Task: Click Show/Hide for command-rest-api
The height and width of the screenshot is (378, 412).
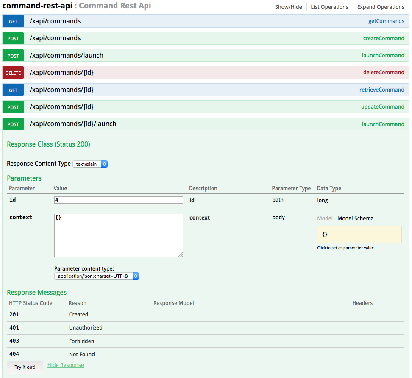Action: point(288,7)
